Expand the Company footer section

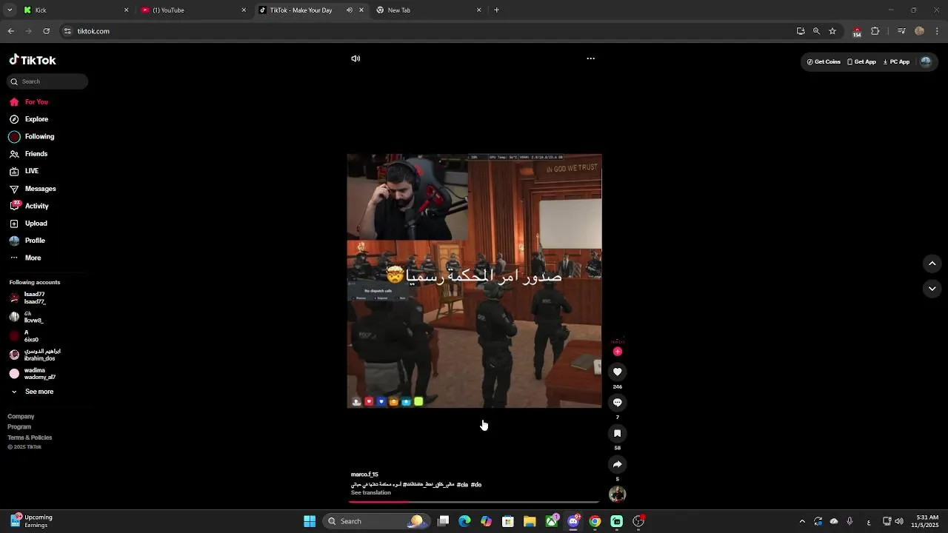pos(21,417)
